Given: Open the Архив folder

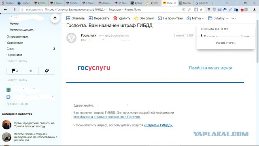Looking at the screenshot, I should click(x=14, y=24).
